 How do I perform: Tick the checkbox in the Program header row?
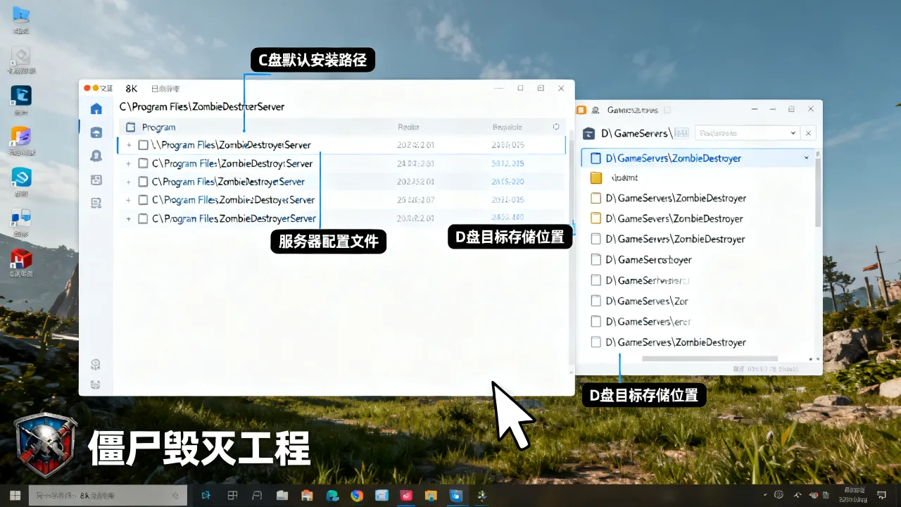tap(130, 127)
